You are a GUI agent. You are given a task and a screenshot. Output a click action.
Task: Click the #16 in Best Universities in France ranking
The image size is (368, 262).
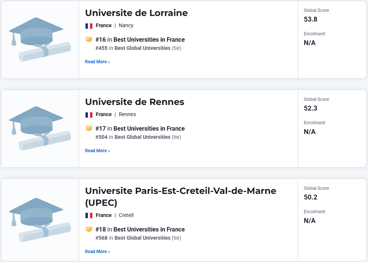coord(140,39)
